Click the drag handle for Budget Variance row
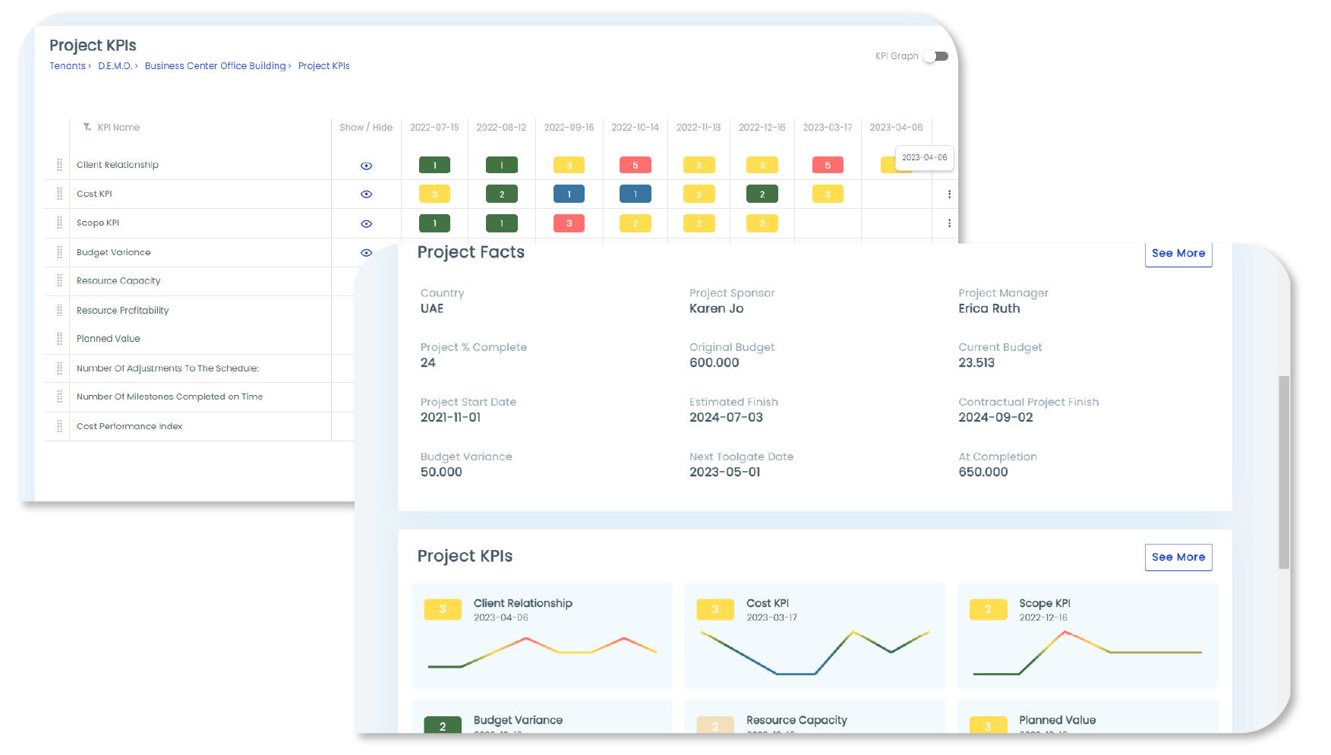The image size is (1331, 755). pyautogui.click(x=59, y=252)
